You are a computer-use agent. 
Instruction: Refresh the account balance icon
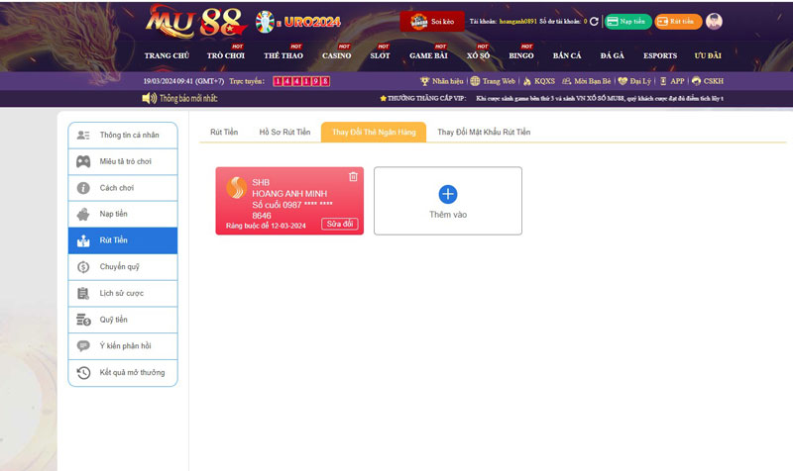coord(594,21)
